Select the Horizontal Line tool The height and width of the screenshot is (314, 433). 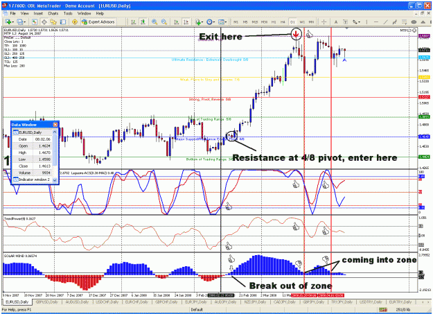pyautogui.click(x=375, y=22)
